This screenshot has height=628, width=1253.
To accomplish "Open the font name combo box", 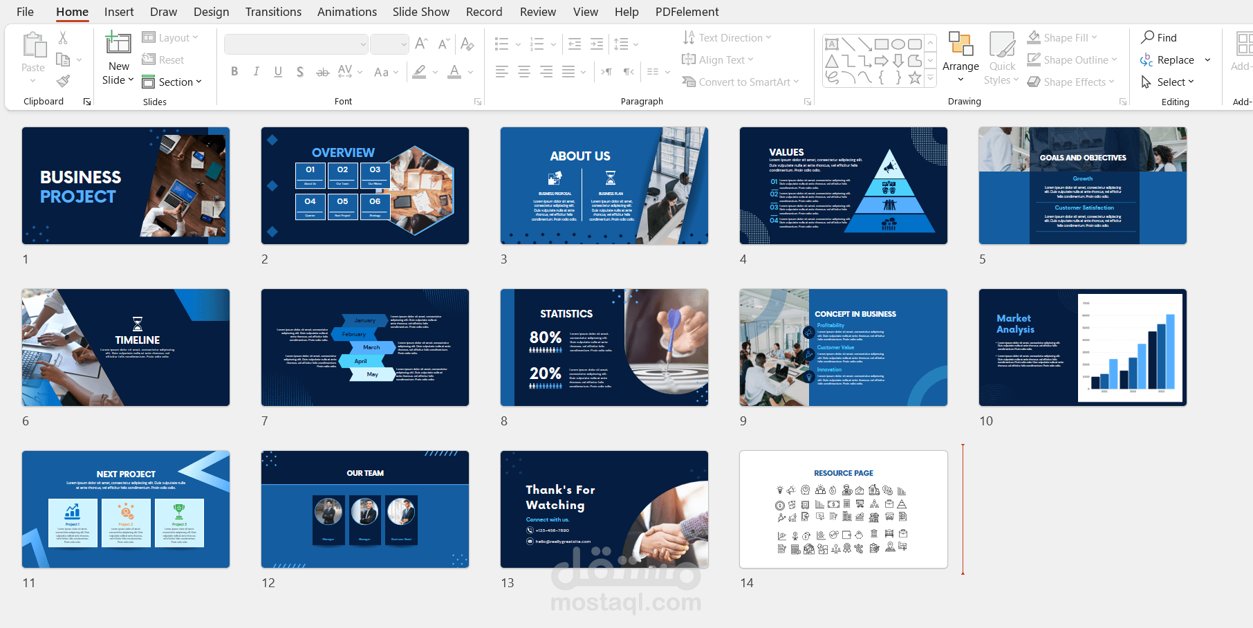I will point(296,44).
